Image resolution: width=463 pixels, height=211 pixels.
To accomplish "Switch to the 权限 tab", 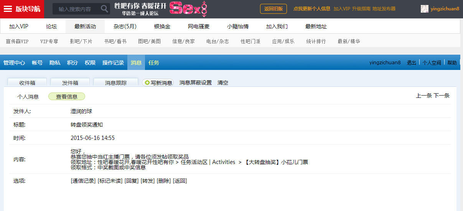I will pos(90,63).
